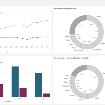
Task: Click the 'Brazil' label on commercial vehicle donut
Action: [66, 79]
